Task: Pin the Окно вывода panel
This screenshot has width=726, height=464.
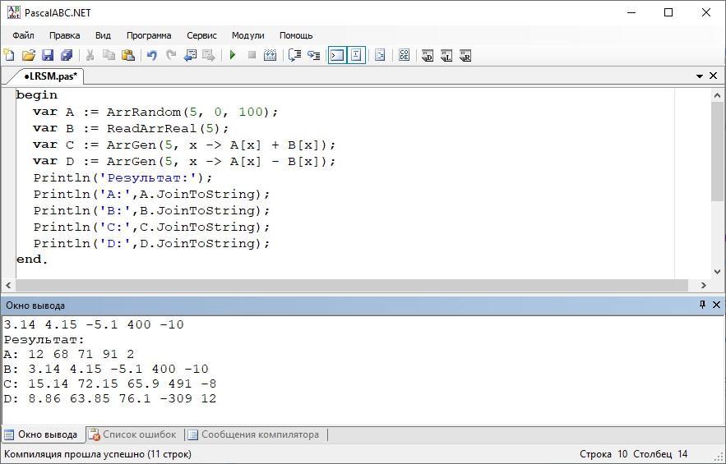Action: (702, 305)
